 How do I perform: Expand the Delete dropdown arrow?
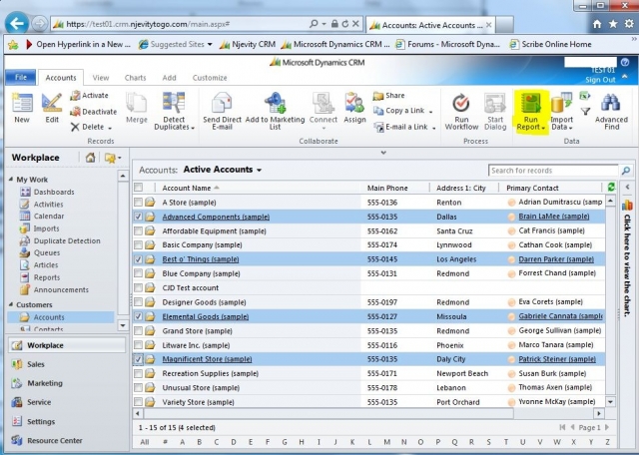click(110, 128)
